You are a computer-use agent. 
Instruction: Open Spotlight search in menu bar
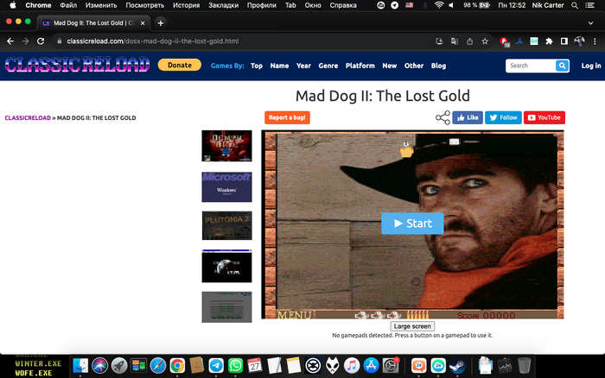click(575, 5)
